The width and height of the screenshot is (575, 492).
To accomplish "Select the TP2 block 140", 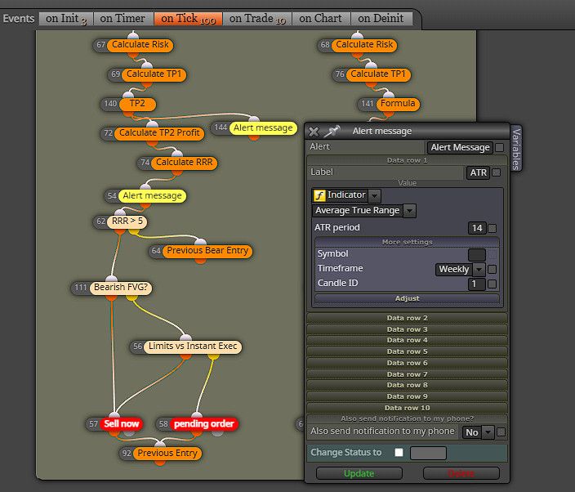I will (x=137, y=104).
